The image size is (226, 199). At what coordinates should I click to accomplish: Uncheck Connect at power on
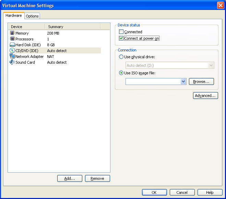click(121, 38)
